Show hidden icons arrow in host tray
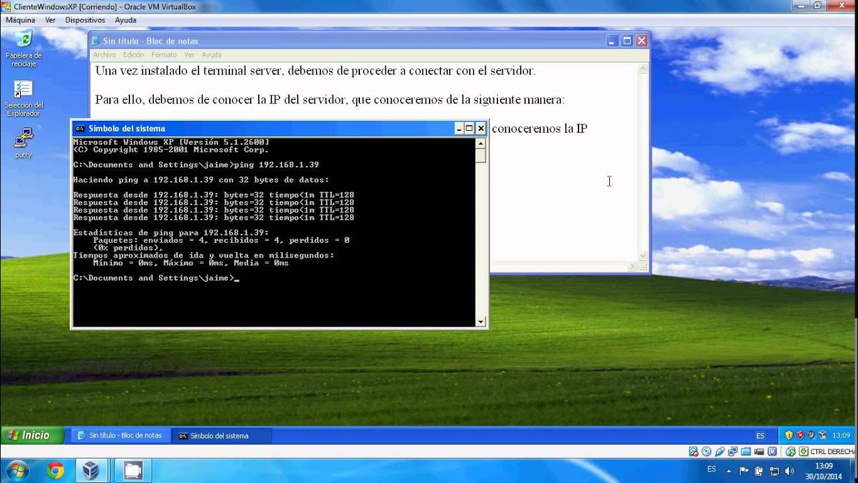The image size is (858, 483). [729, 471]
